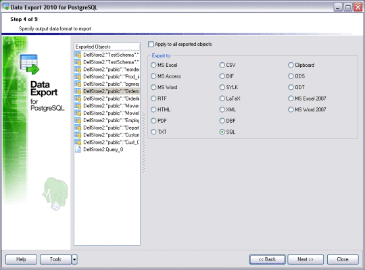The image size is (365, 270).
Task: Click the table icon of the "Orderli" row
Action: [x=78, y=99]
